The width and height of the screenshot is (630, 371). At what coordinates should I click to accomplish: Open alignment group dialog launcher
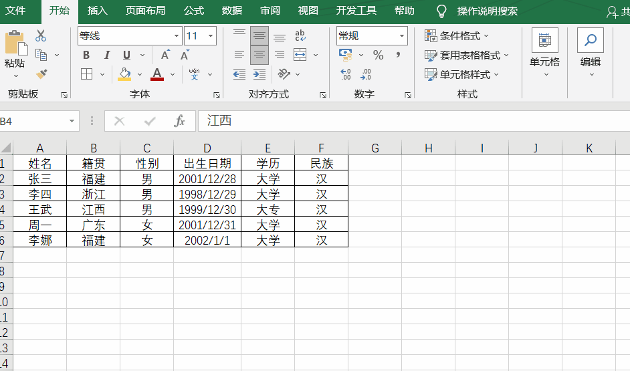(x=323, y=95)
